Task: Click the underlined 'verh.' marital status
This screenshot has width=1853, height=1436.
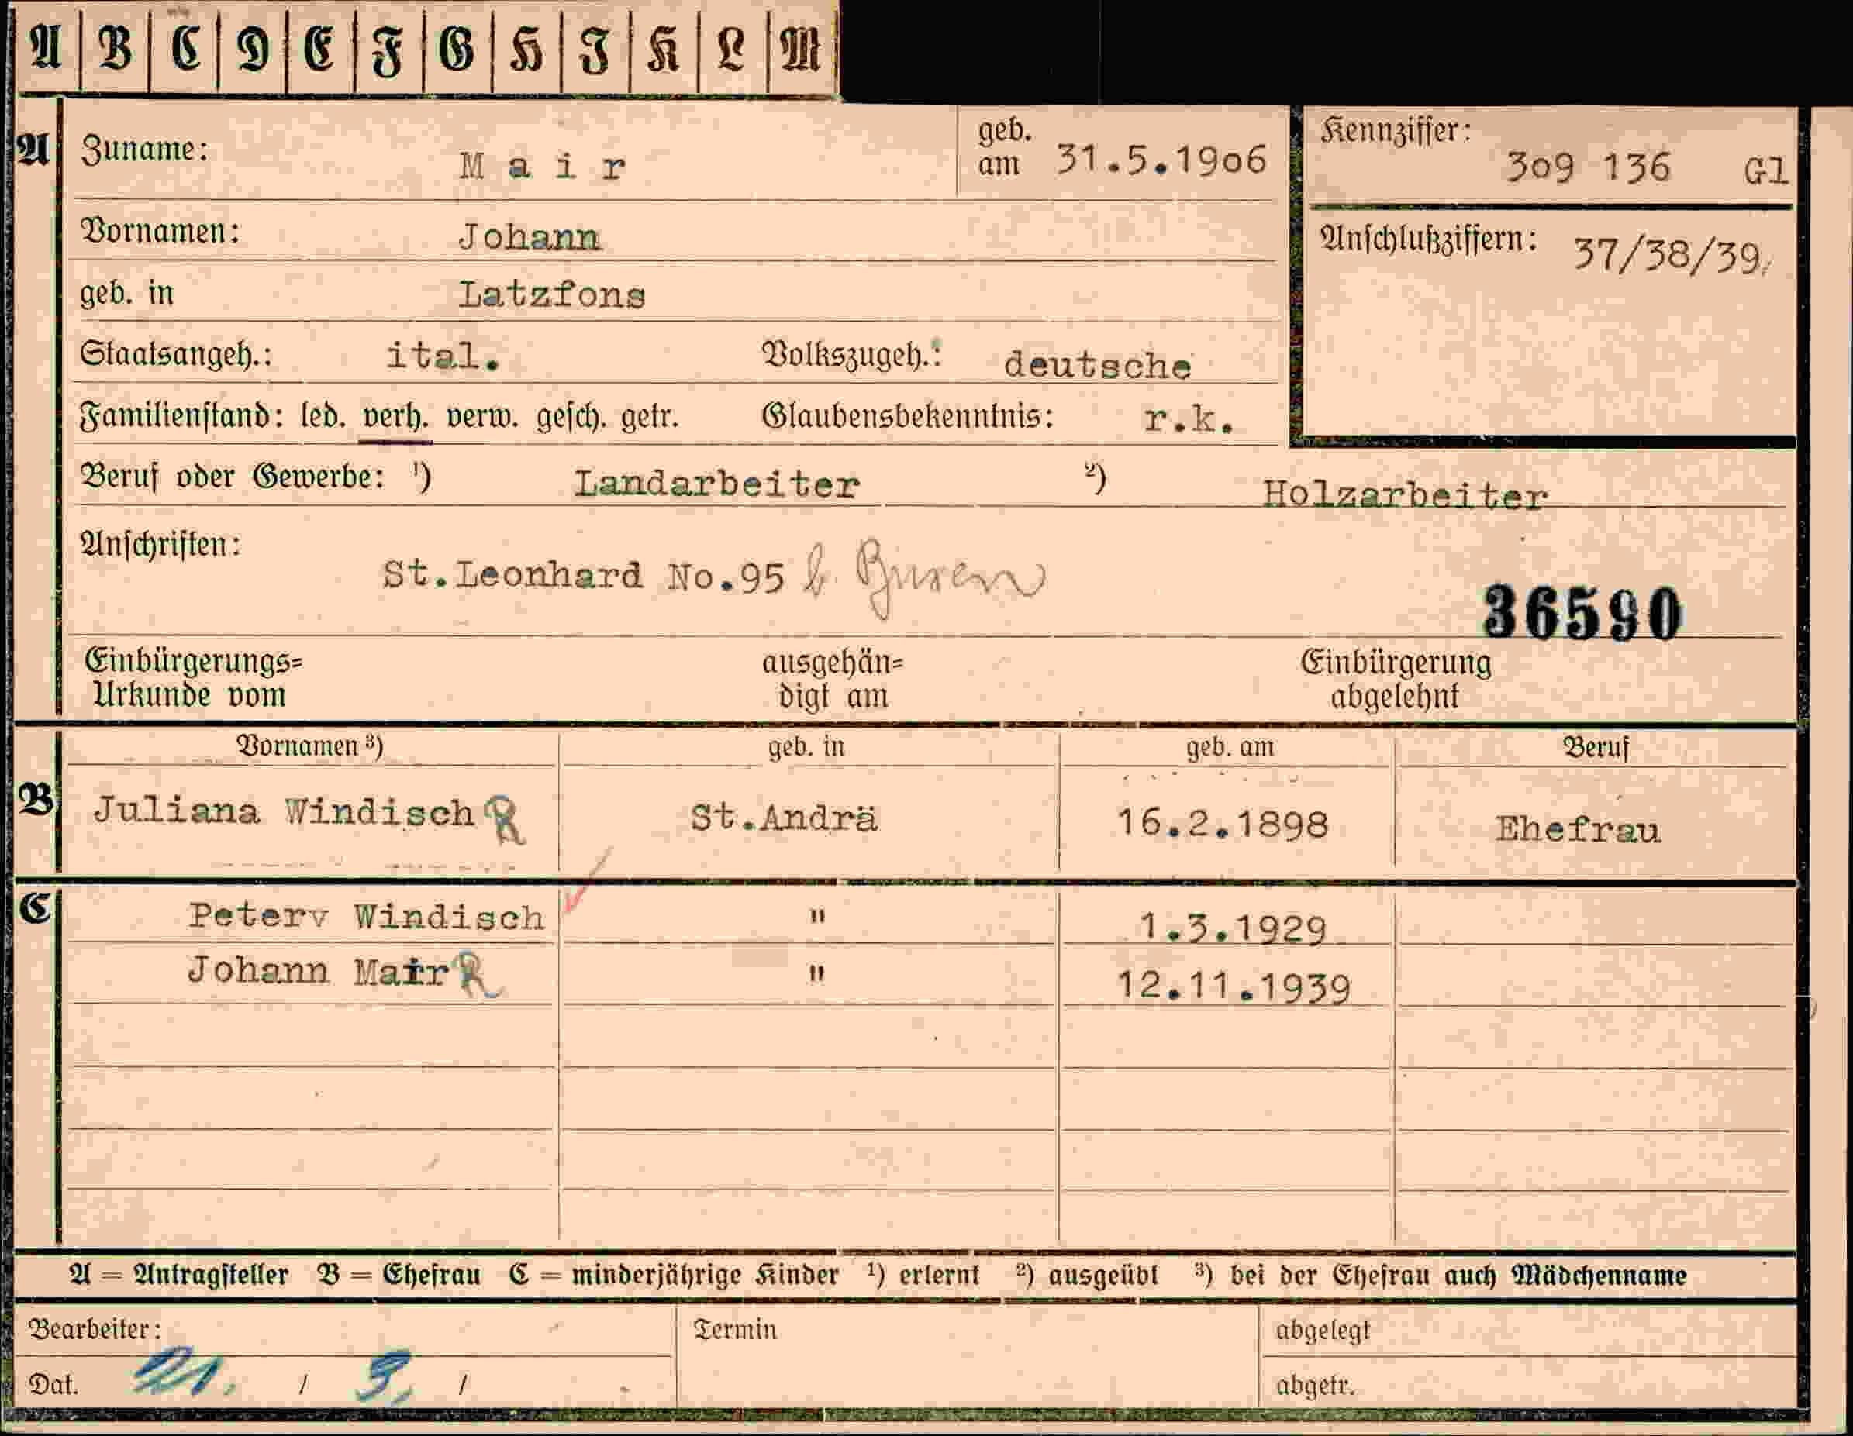Action: tap(395, 417)
